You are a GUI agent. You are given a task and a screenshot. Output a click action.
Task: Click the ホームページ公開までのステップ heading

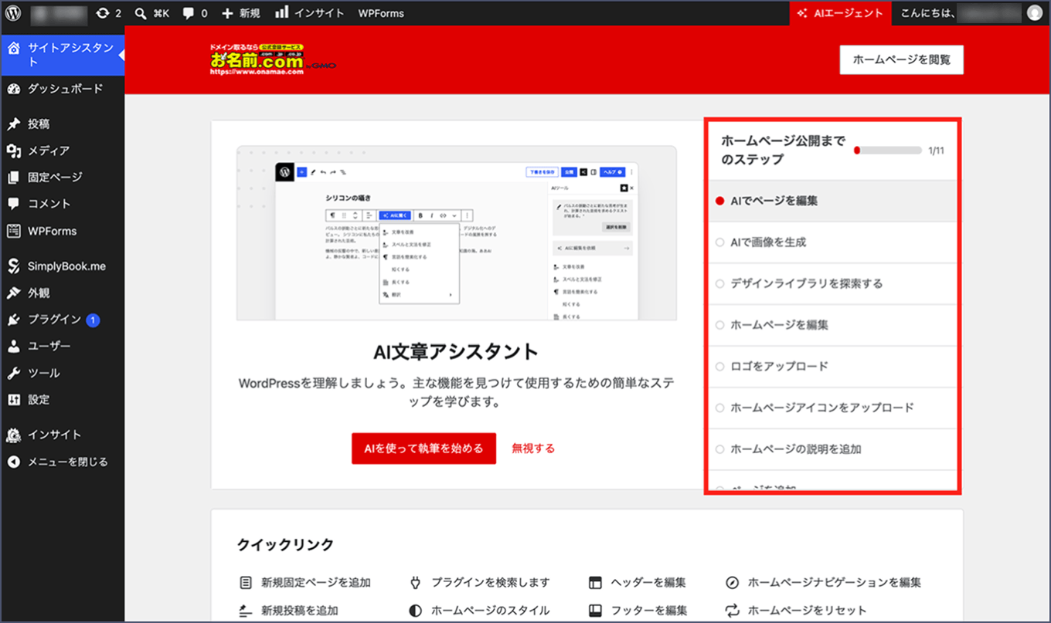point(783,151)
